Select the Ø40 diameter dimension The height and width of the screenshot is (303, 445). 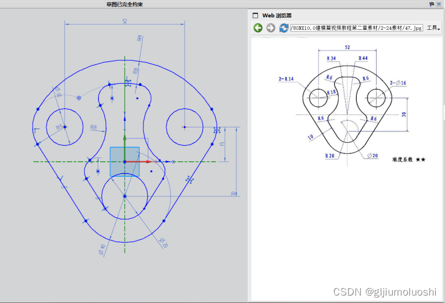click(102, 250)
